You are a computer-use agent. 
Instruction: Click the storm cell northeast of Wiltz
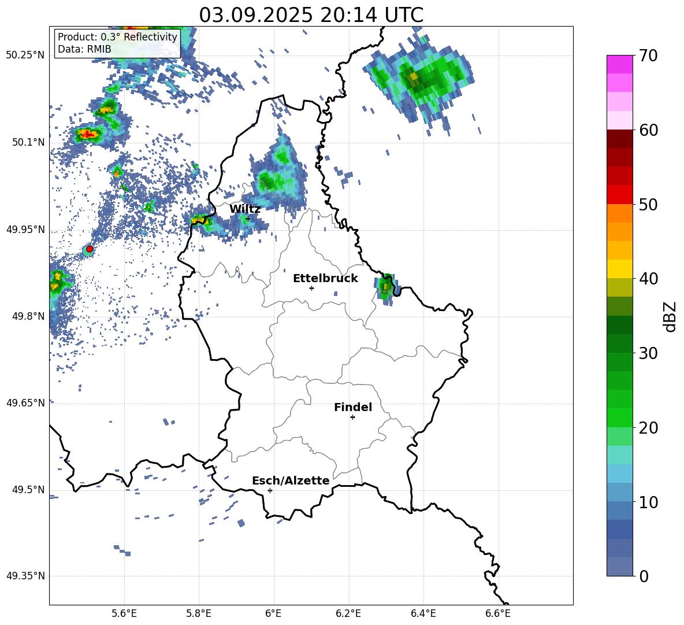pos(275,175)
